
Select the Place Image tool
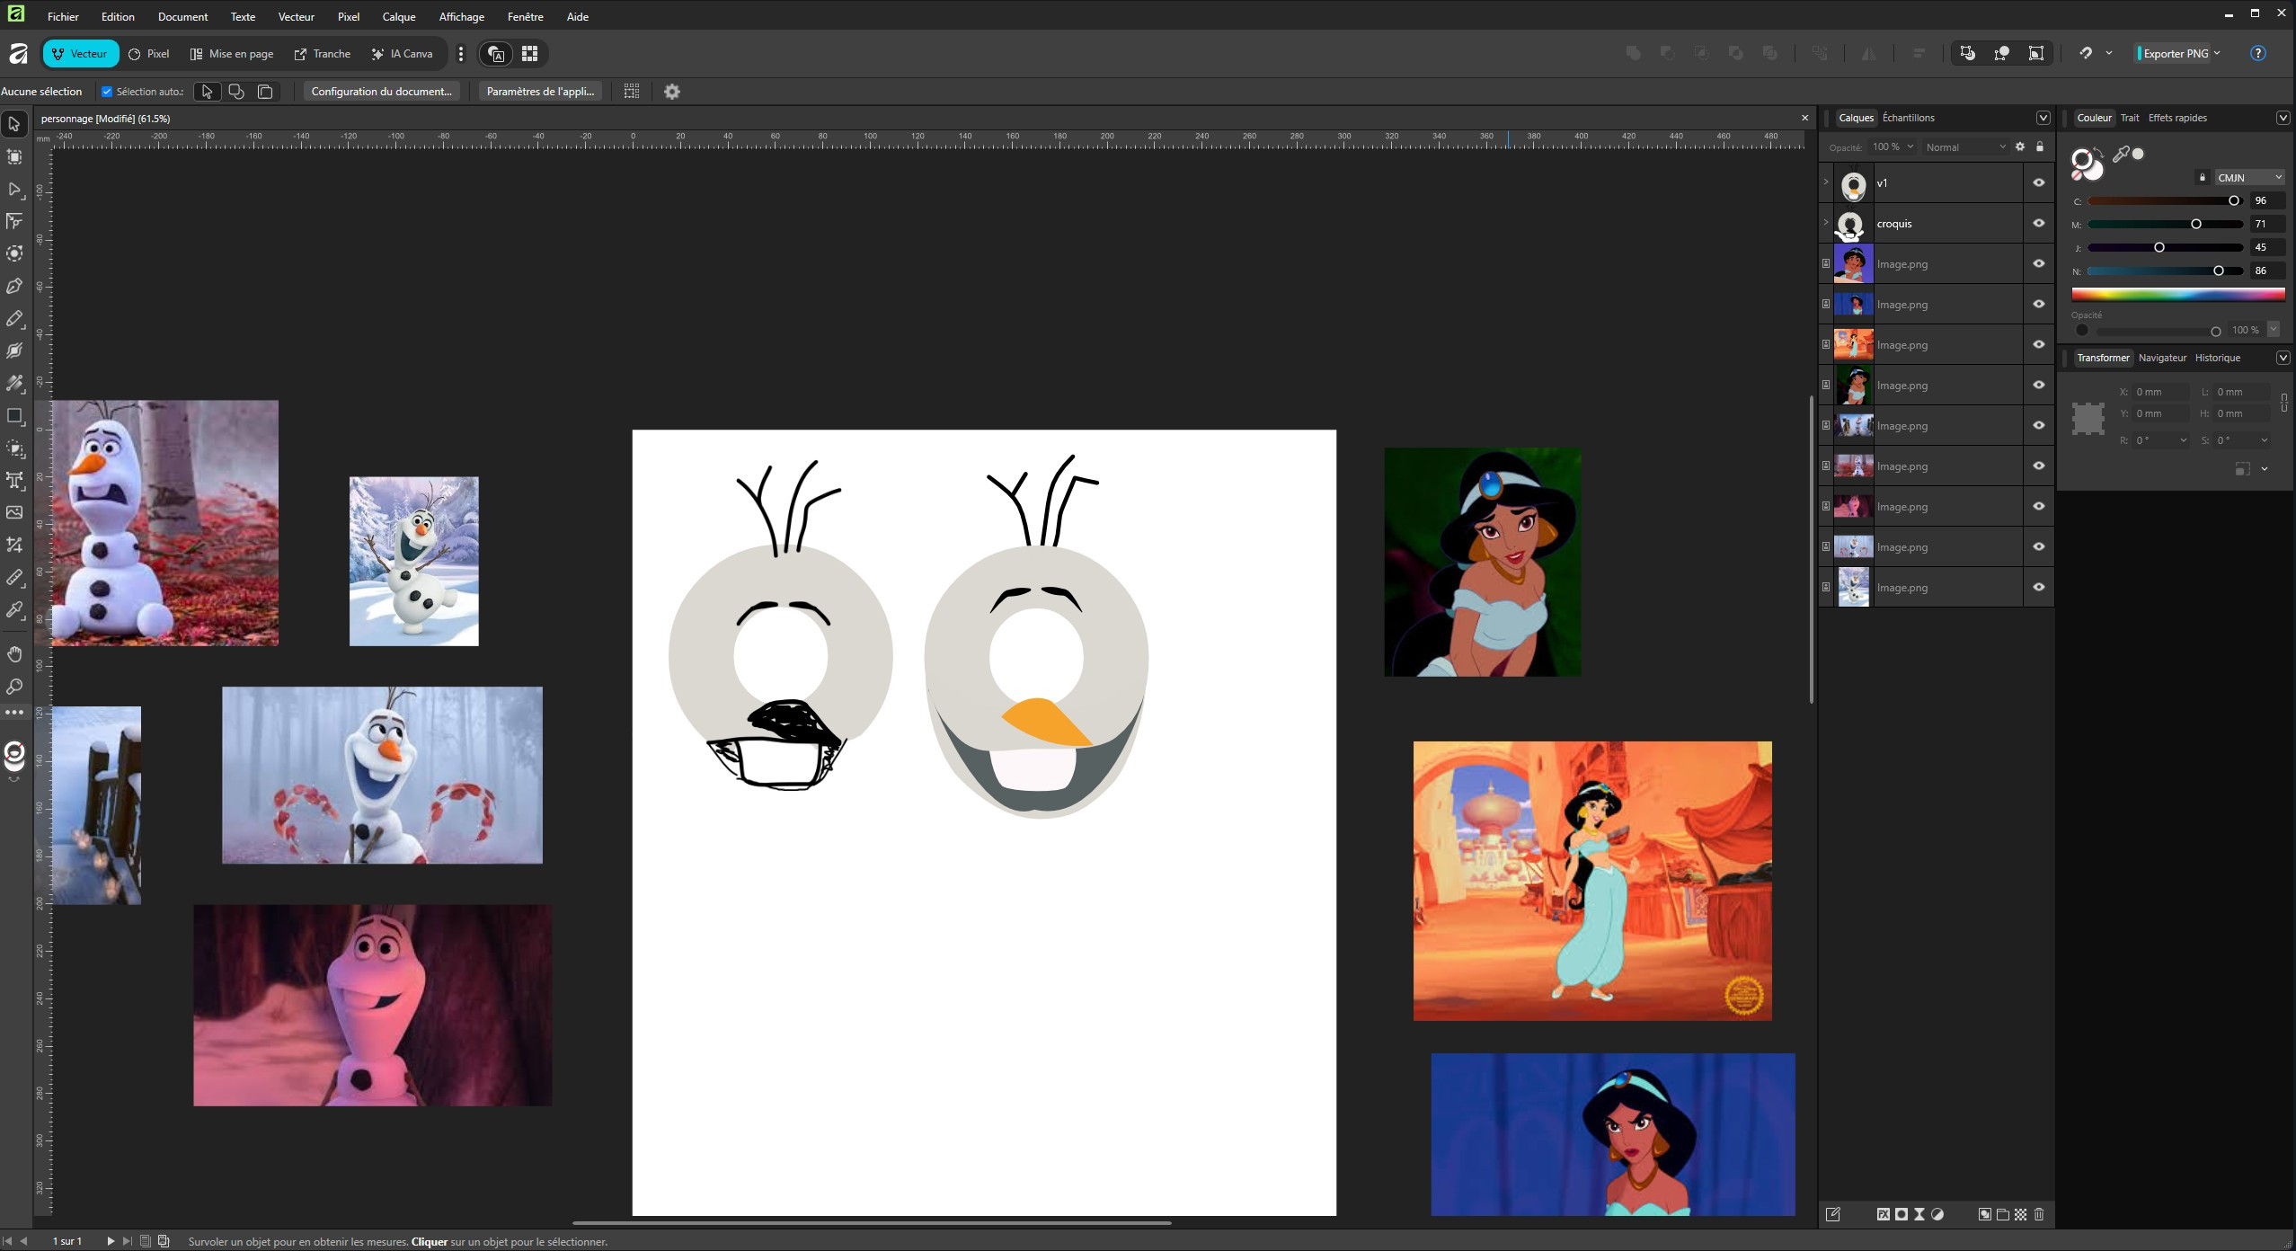pyautogui.click(x=14, y=512)
